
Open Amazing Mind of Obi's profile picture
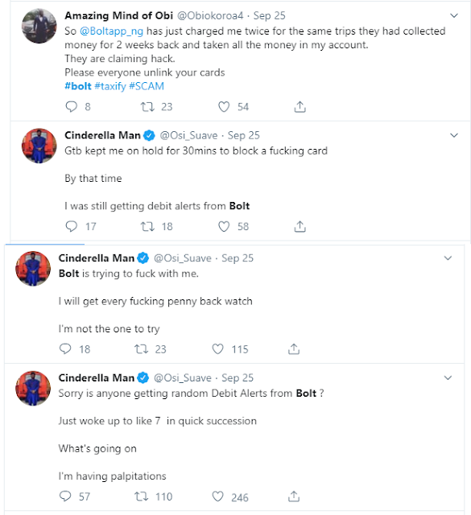click(39, 26)
